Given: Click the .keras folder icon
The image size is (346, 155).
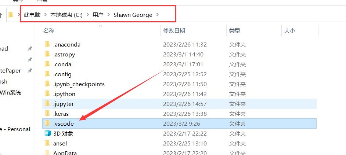Looking at the screenshot, I should (x=47, y=114).
